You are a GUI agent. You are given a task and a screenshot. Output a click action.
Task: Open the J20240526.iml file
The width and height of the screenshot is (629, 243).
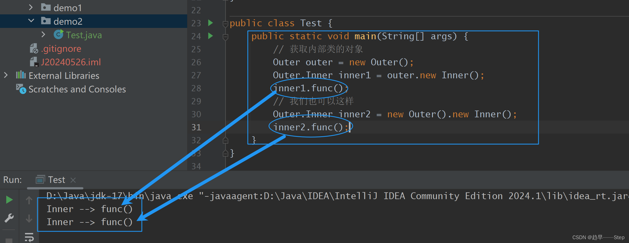point(71,62)
